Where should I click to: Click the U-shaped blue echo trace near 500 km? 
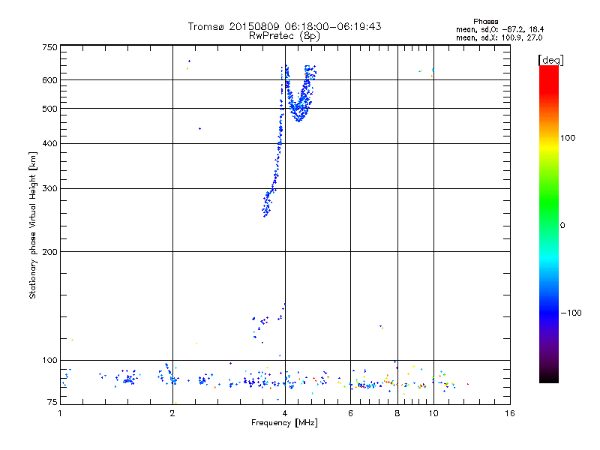(300, 94)
